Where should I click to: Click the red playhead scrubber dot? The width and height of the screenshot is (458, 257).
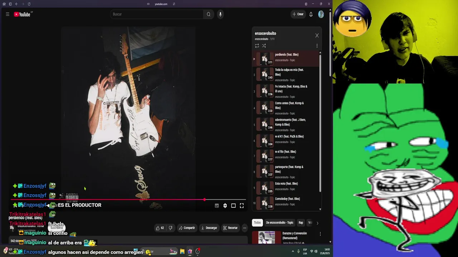[x=205, y=200]
